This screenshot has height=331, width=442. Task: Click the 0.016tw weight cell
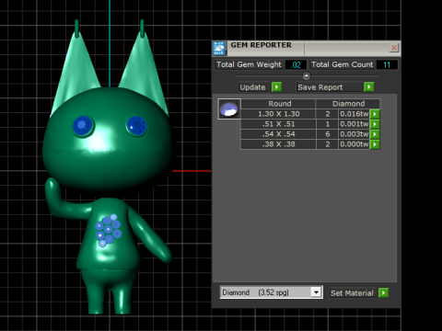[x=354, y=114]
